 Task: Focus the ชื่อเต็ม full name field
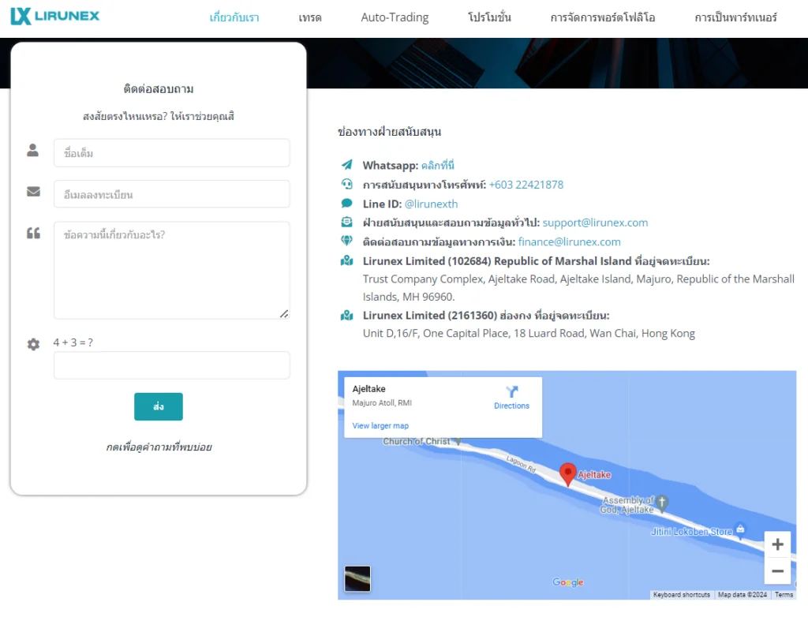(x=171, y=152)
